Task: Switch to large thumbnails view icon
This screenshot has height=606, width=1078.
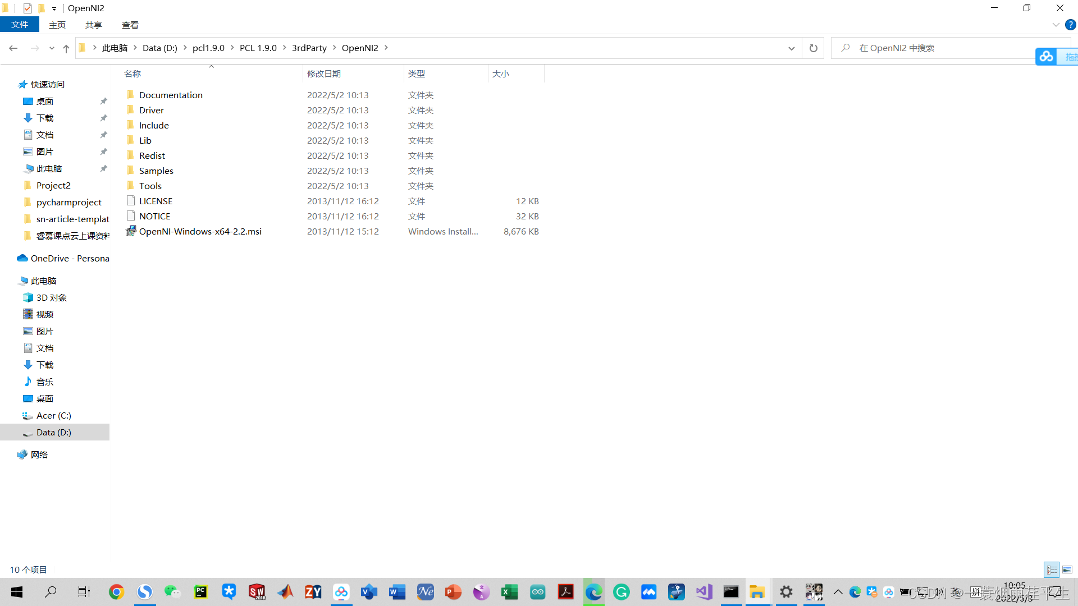Action: pyautogui.click(x=1067, y=570)
